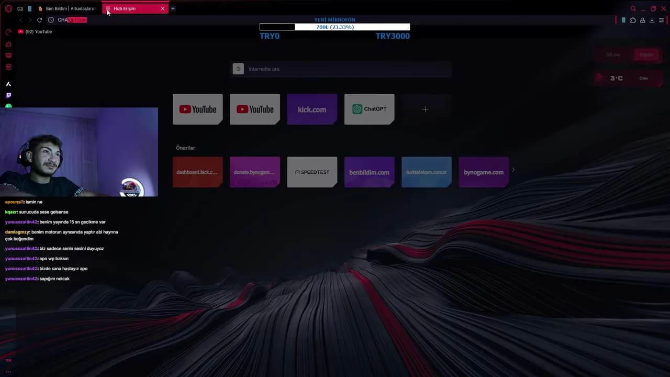
Task: Click the streamer webcam overlay
Action: [79, 152]
